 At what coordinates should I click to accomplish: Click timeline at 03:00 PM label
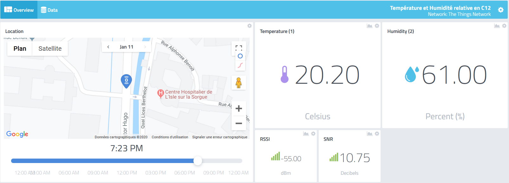click(156, 173)
